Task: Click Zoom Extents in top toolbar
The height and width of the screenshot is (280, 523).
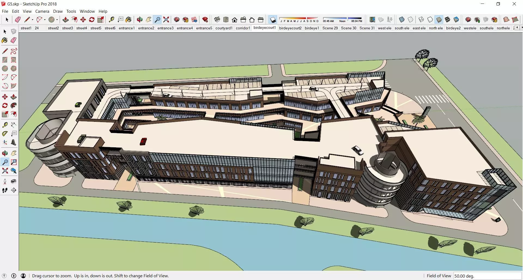Action: click(166, 20)
